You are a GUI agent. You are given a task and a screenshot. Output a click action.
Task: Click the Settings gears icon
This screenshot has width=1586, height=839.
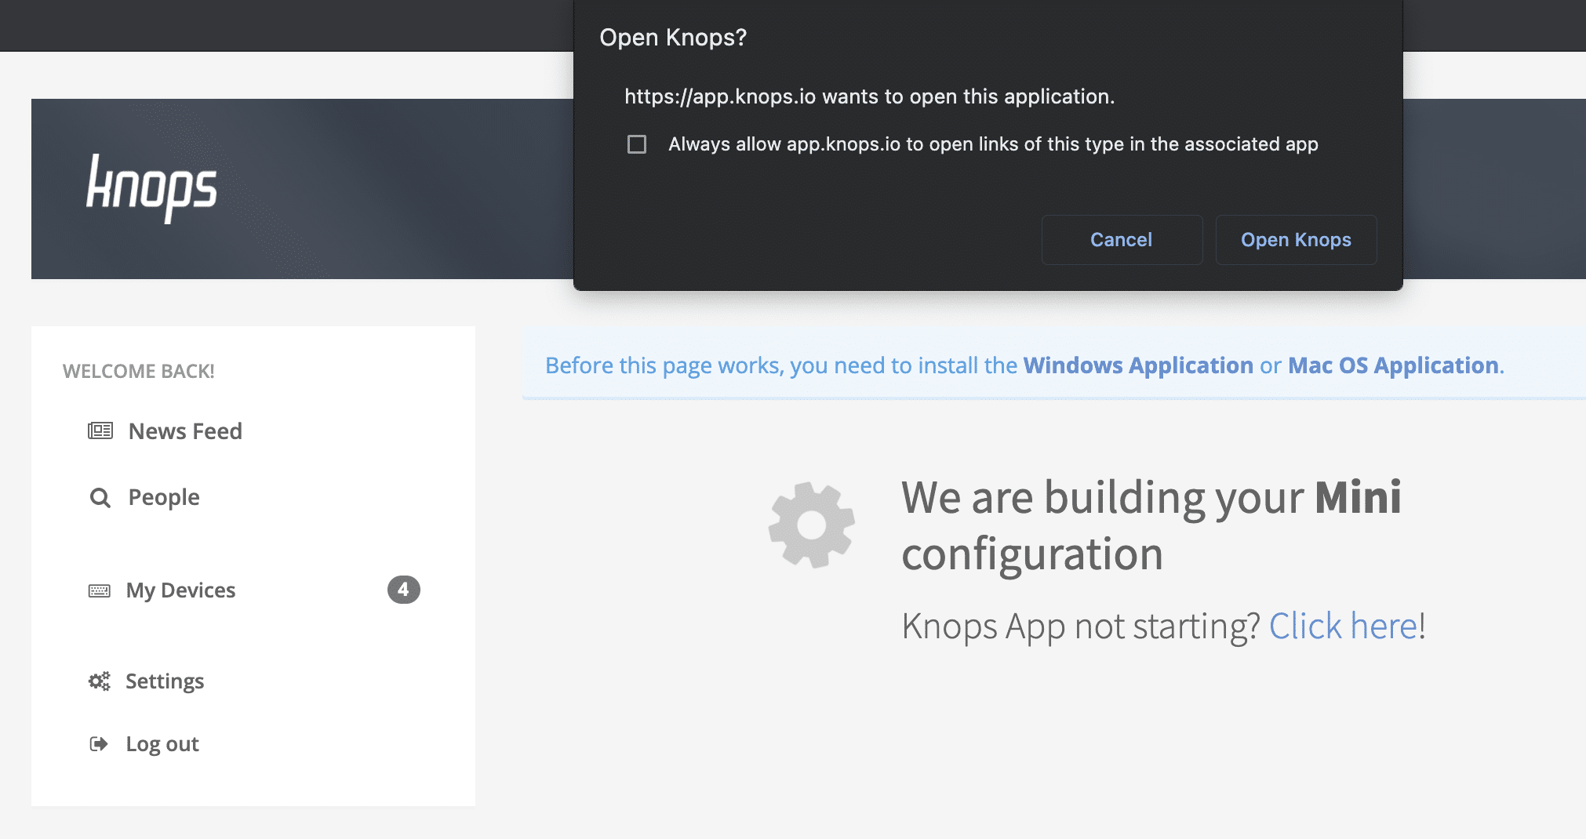coord(100,681)
